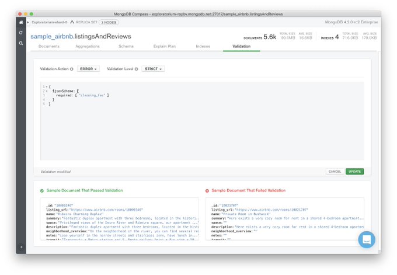Click the "Validation modified" status text

click(x=55, y=172)
